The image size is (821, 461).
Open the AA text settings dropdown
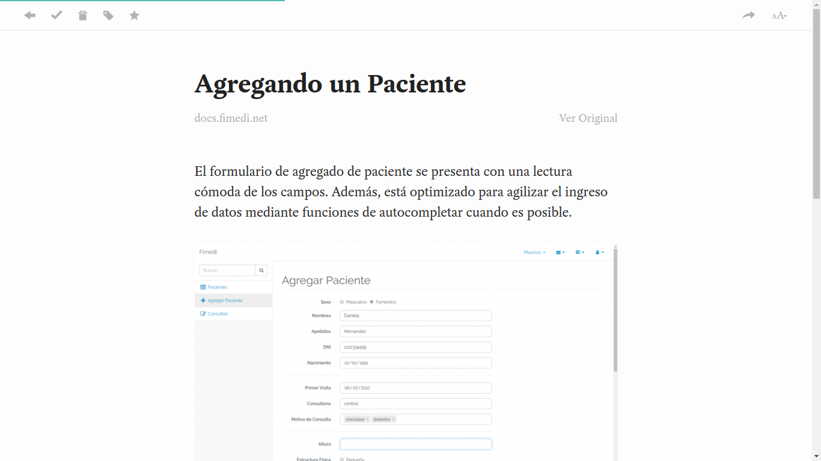pos(778,15)
